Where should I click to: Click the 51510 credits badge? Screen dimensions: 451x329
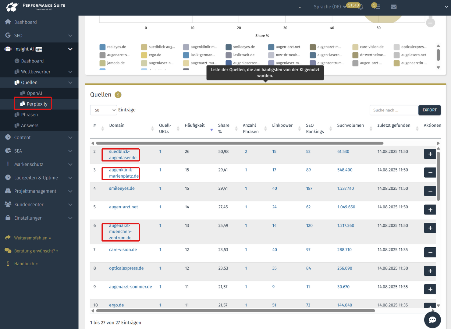pyautogui.click(x=353, y=5)
